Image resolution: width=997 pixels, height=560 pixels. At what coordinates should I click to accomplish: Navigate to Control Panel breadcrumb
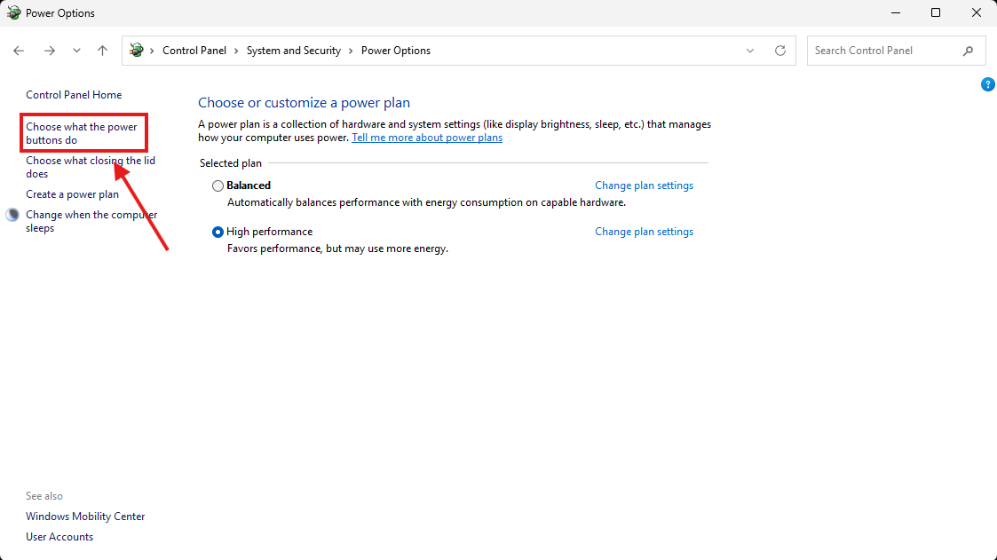(194, 51)
